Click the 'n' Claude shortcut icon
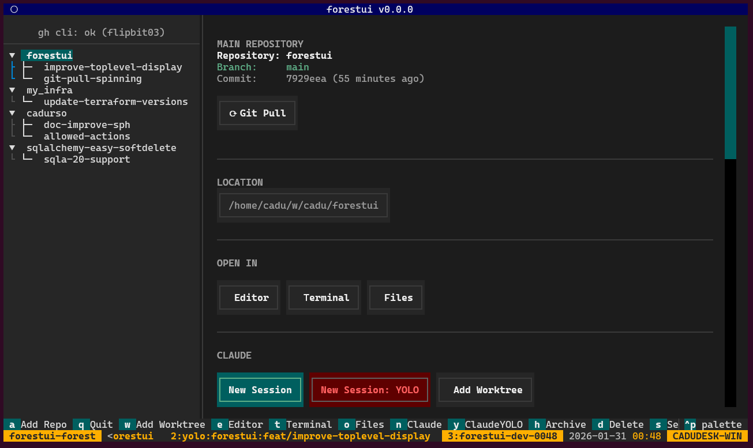 click(398, 424)
